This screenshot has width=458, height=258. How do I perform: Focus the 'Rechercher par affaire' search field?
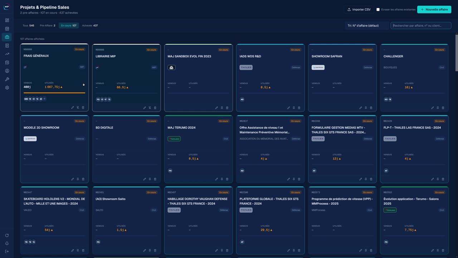click(x=421, y=25)
